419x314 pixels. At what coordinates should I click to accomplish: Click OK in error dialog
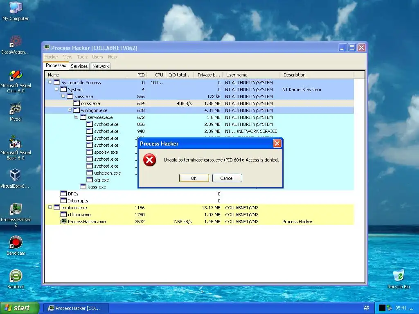(194, 178)
